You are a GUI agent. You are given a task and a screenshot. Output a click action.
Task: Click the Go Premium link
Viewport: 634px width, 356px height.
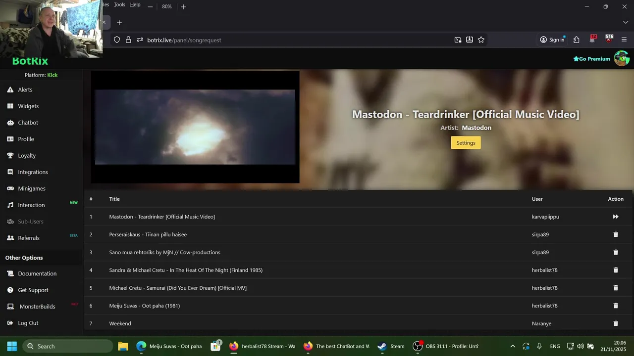click(x=591, y=59)
